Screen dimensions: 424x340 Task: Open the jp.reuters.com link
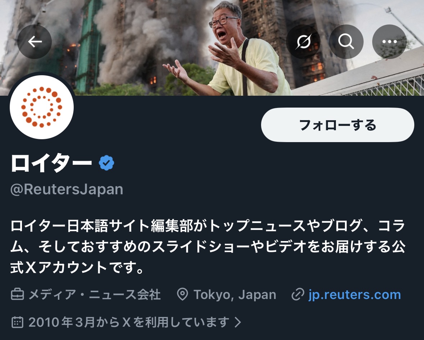pyautogui.click(x=355, y=295)
